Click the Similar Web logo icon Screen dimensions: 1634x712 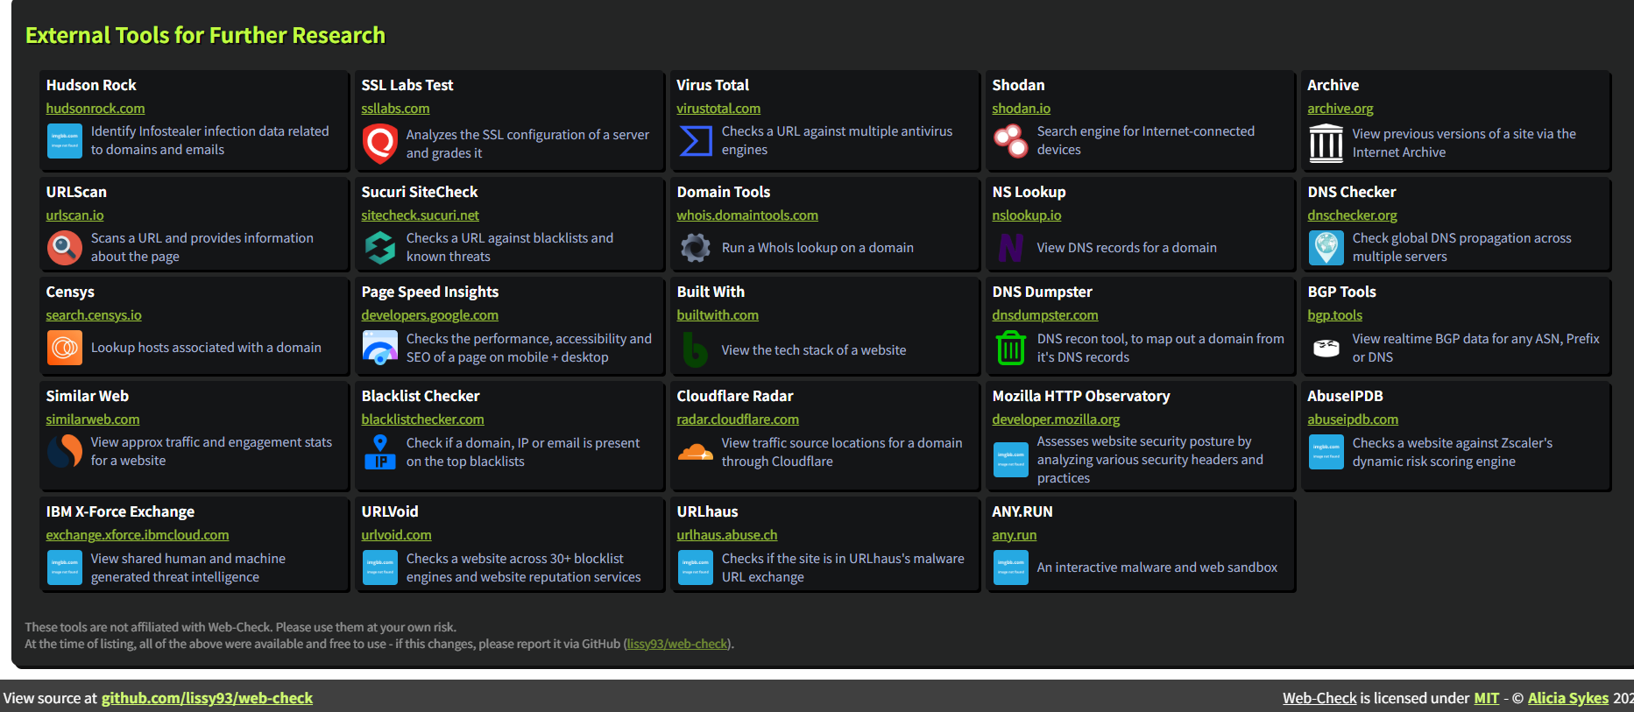tap(65, 452)
